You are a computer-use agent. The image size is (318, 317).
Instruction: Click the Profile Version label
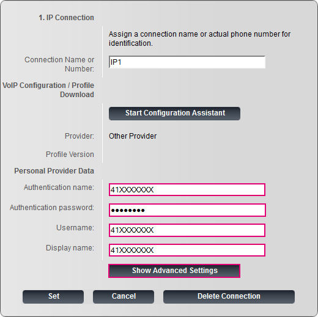70,155
